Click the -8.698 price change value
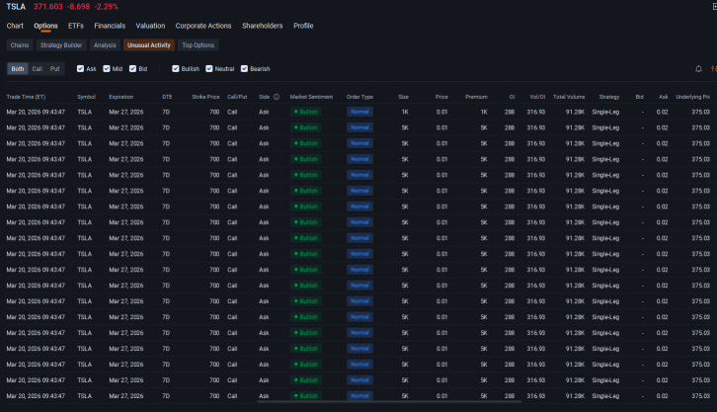The image size is (717, 412). 78,7
